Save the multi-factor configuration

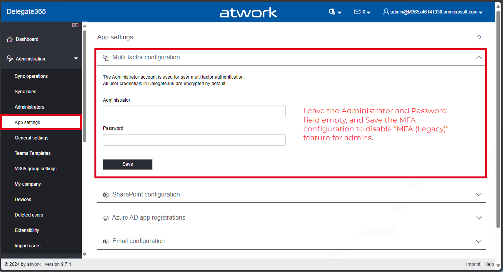(128, 164)
